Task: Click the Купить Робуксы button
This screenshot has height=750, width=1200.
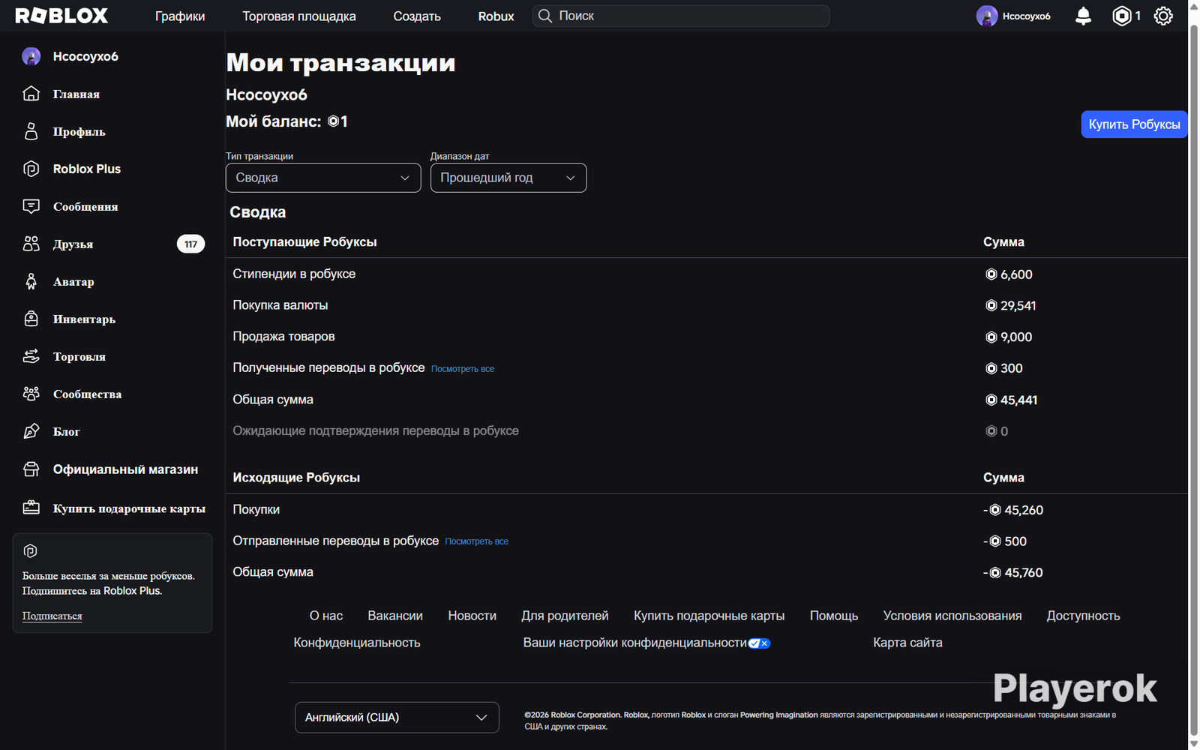Action: click(1134, 124)
